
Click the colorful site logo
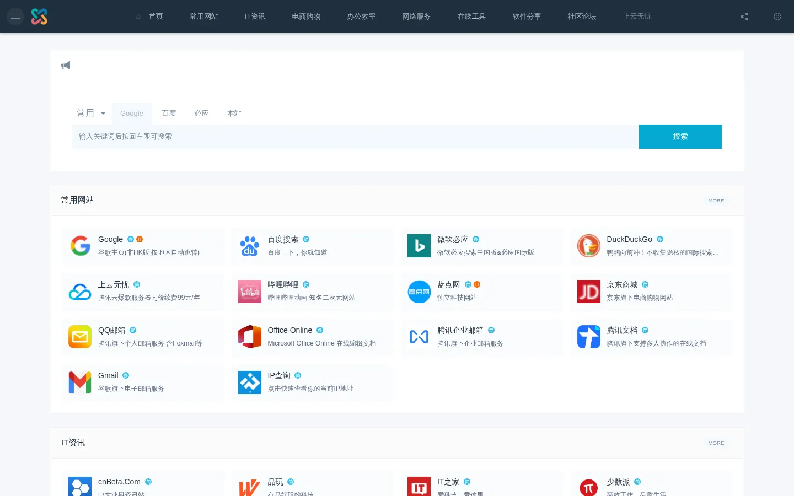point(39,17)
